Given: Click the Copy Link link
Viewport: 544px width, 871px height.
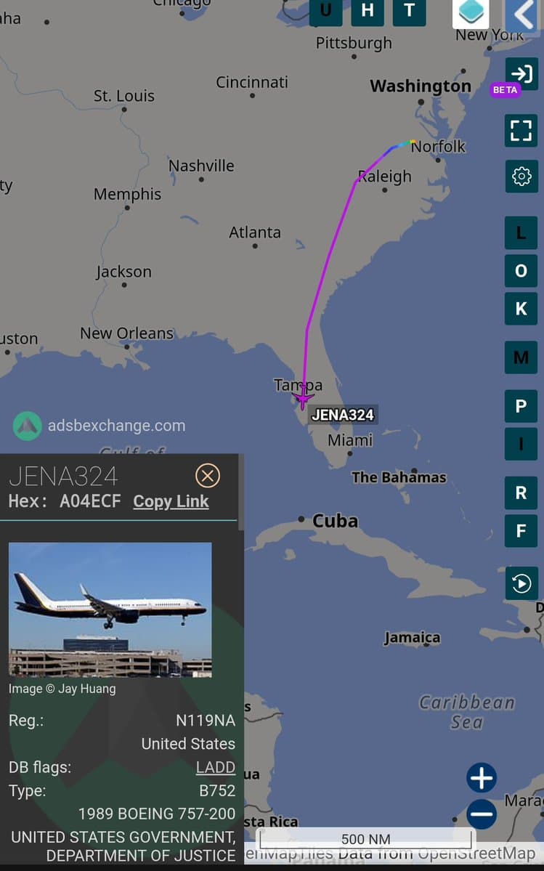Looking at the screenshot, I should coord(171,501).
